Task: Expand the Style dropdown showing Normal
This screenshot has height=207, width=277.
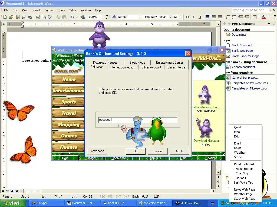Action: coord(140,17)
